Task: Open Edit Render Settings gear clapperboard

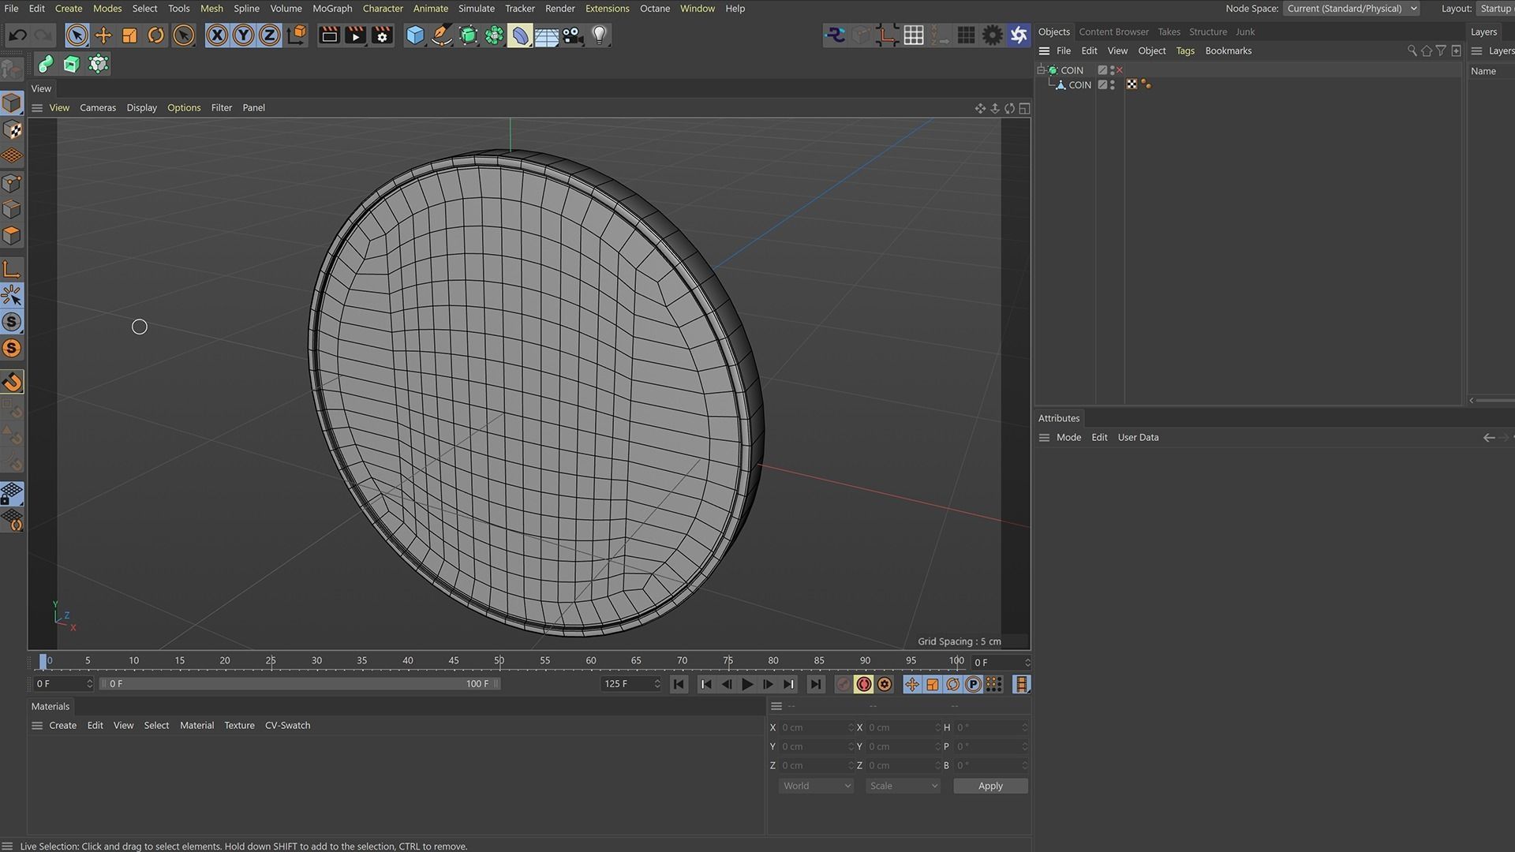Action: (383, 35)
